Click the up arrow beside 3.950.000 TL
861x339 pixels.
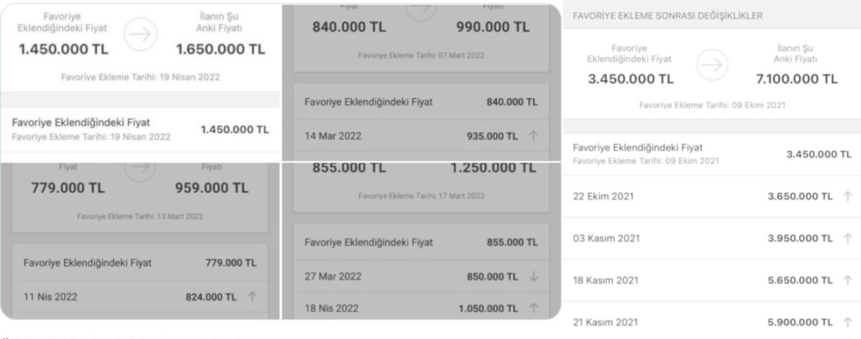pyautogui.click(x=847, y=238)
